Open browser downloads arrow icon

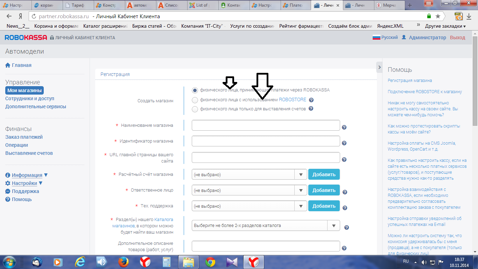pyautogui.click(x=469, y=16)
